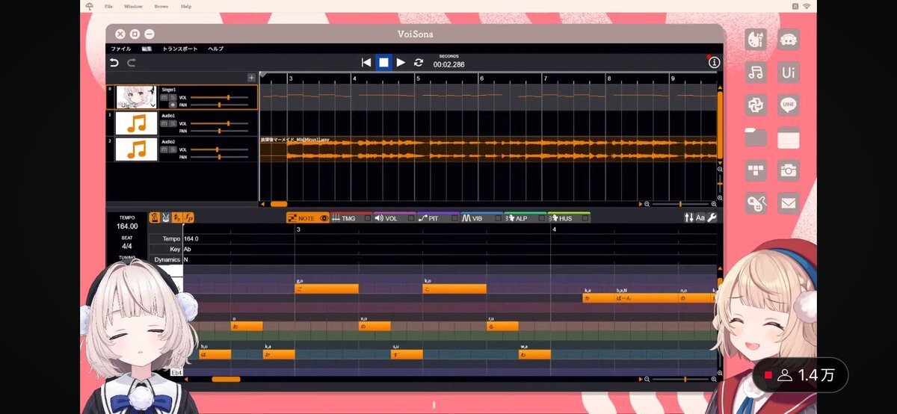Select the metronome tool icon
The image size is (897, 414).
coord(154,218)
